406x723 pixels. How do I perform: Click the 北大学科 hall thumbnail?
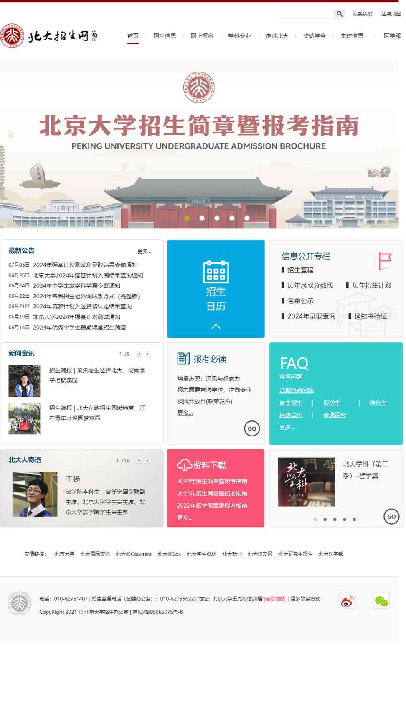pos(306,482)
